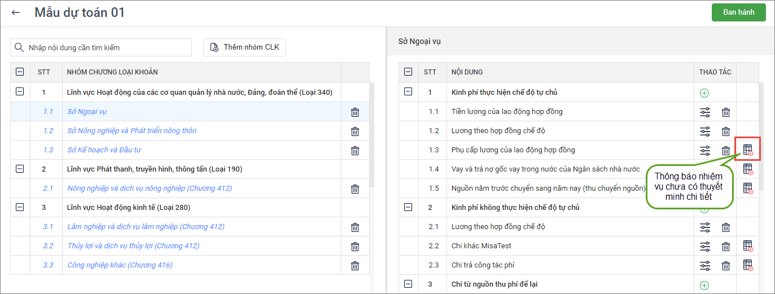This screenshot has width=775, height=294.
Task: Collapse all rows in Nội dung table header
Action: (409, 72)
